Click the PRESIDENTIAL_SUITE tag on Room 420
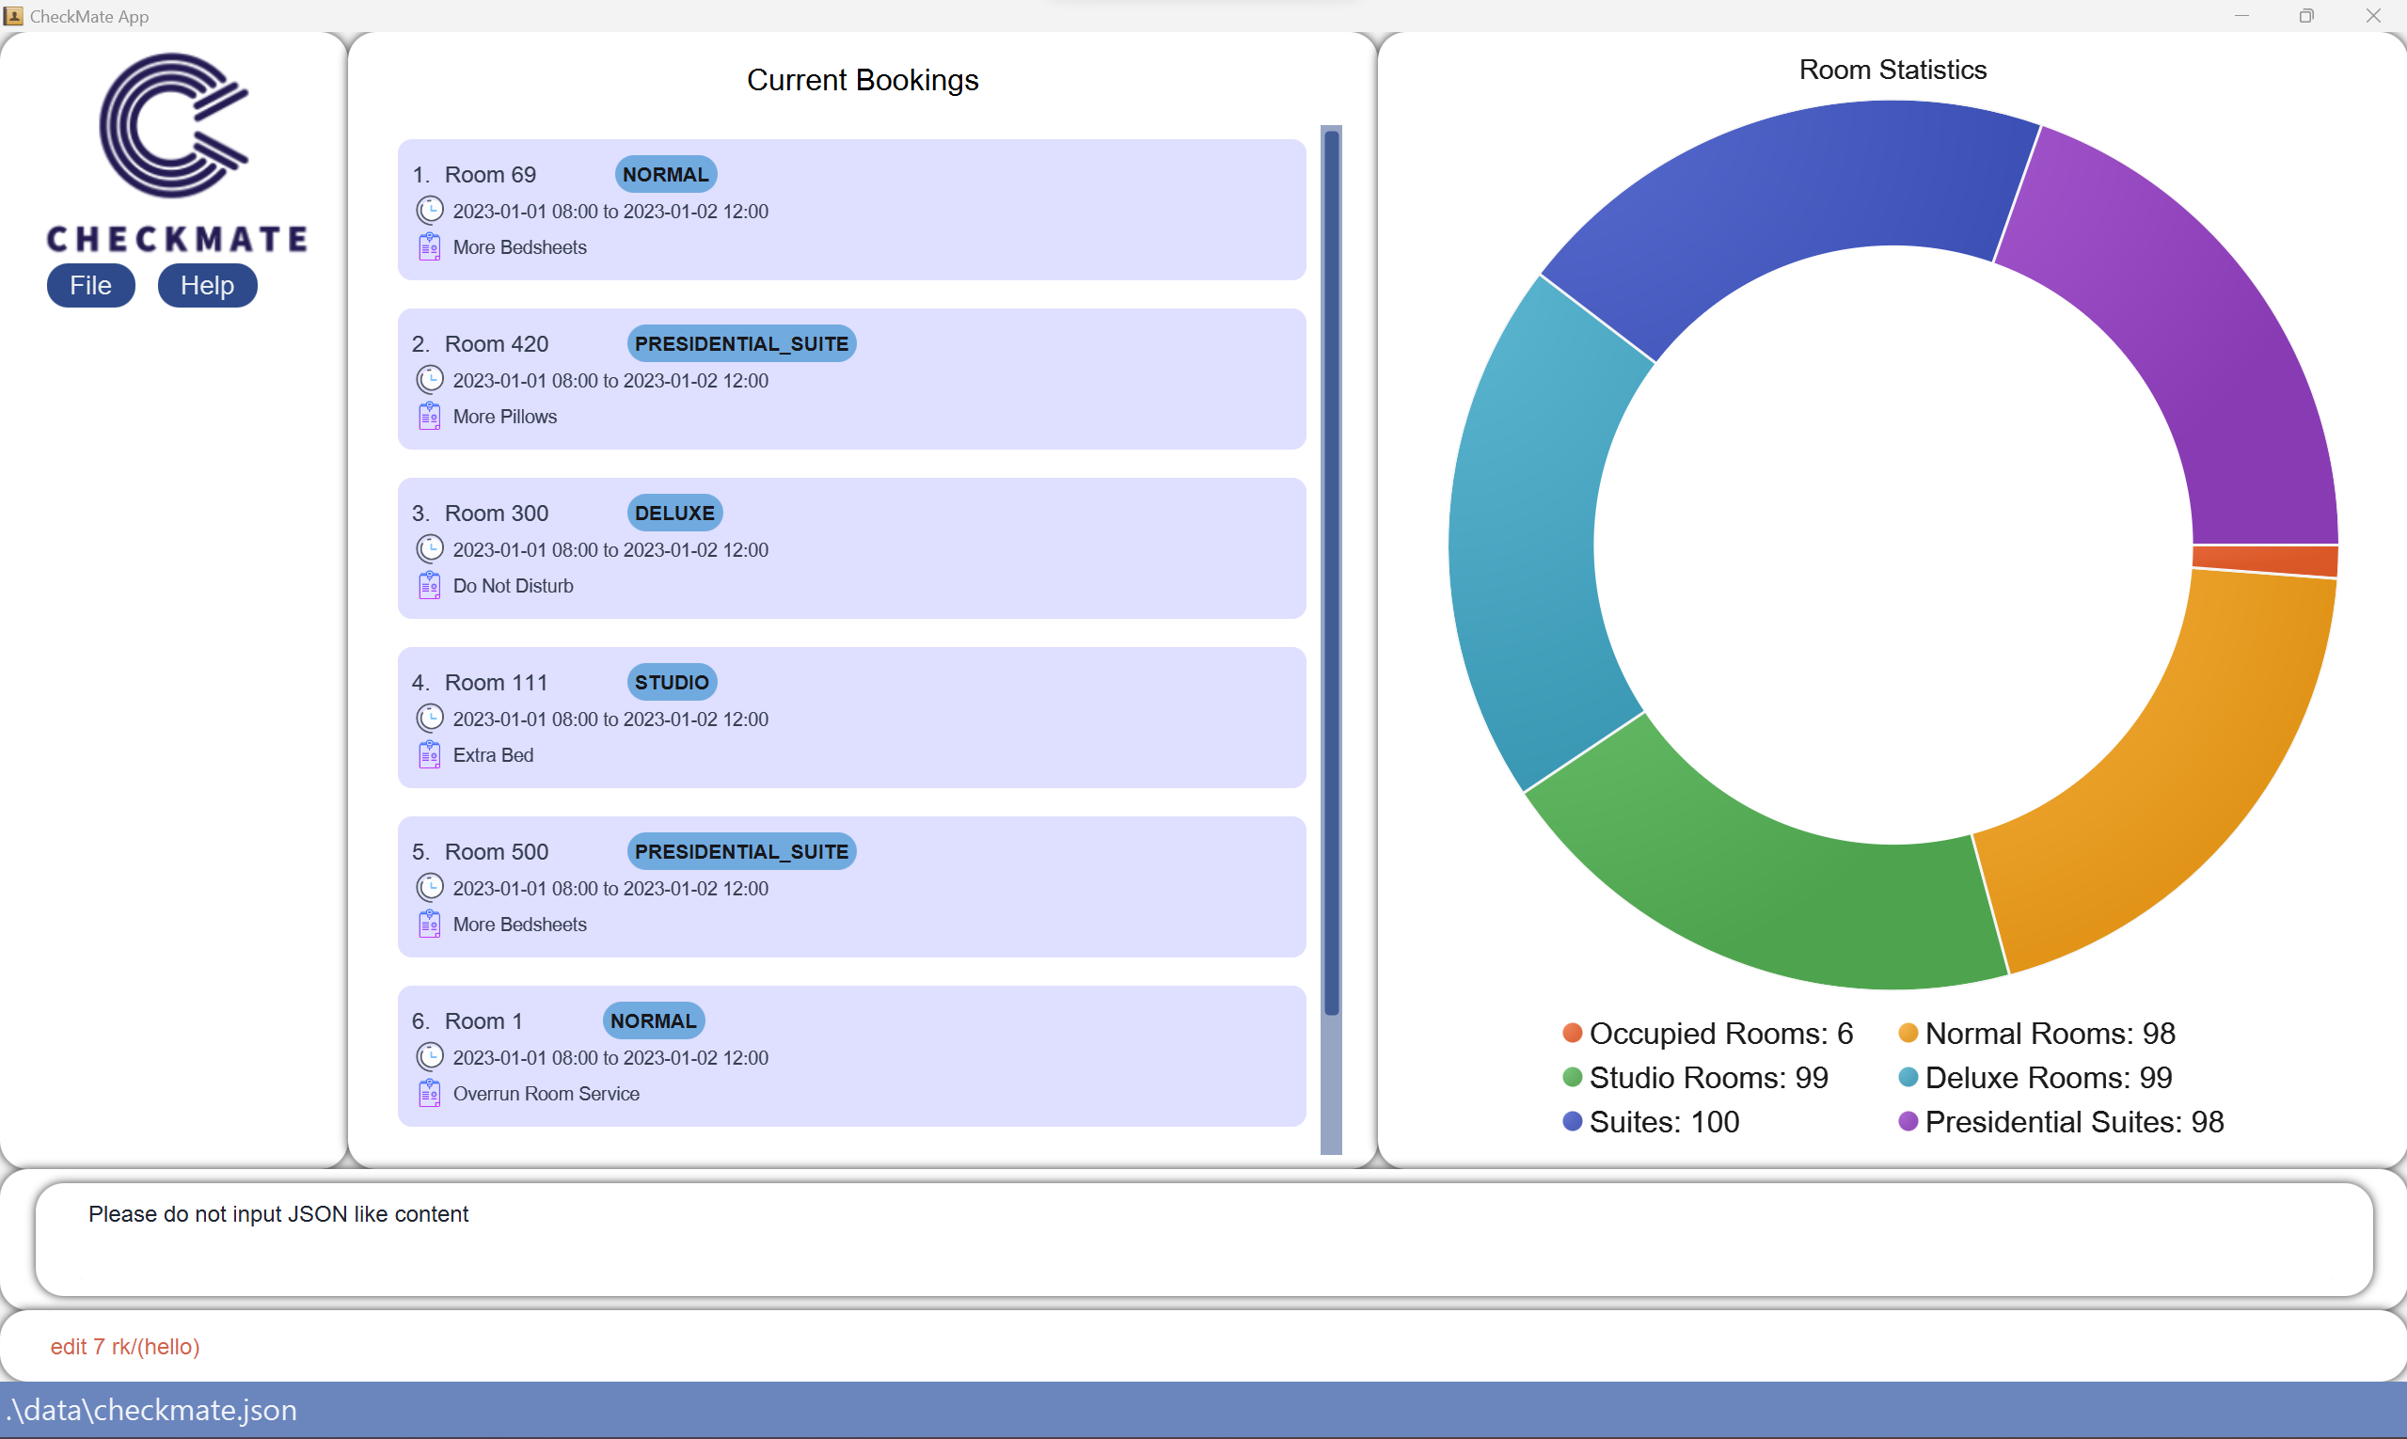2407x1439 pixels. pos(741,344)
